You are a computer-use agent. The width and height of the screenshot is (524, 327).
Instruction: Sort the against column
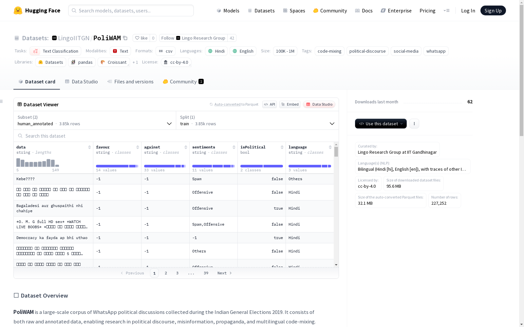coord(186,147)
